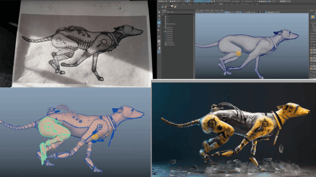Toggle the second checked selection option checkbox

[312, 30]
